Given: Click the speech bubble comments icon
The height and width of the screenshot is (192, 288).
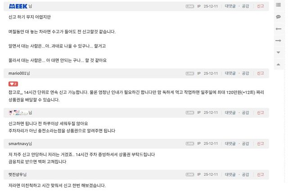Looking at the screenshot, I should point(278,17).
